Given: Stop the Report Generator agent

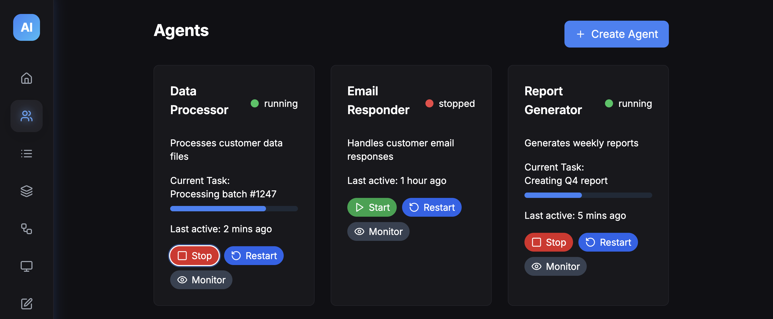Looking at the screenshot, I should pyautogui.click(x=549, y=242).
